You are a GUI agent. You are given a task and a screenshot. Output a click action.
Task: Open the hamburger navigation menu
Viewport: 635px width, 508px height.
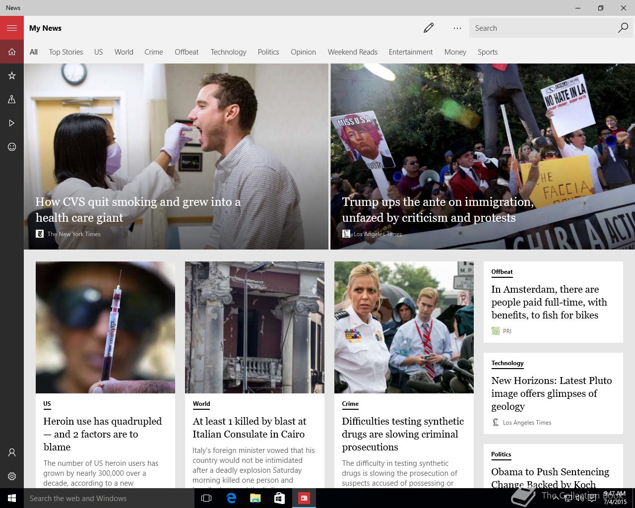12,28
